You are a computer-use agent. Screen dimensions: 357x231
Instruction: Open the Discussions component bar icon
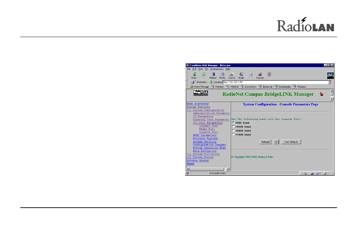(318, 173)
